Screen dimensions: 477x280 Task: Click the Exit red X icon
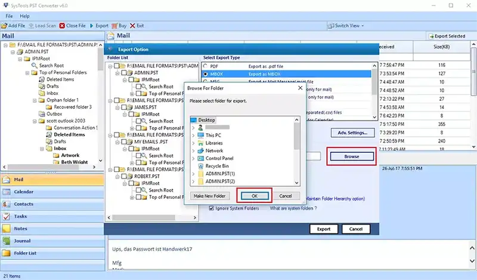[x=132, y=26]
